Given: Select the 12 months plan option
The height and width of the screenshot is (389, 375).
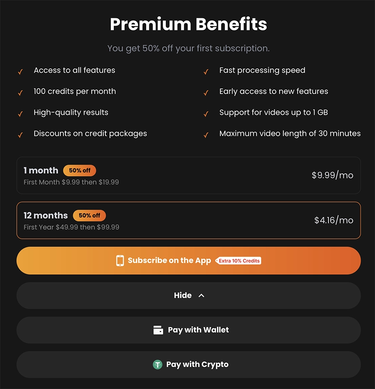Looking at the screenshot, I should click(x=188, y=220).
